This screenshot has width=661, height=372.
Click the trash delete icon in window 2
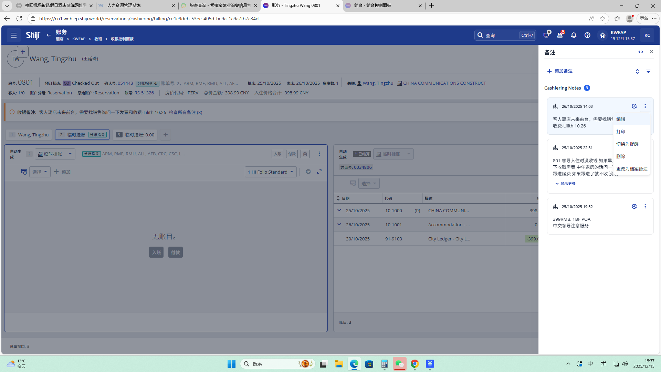[305, 154]
